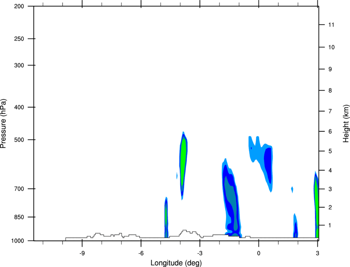Click the 11 km height label

[x=331, y=25]
